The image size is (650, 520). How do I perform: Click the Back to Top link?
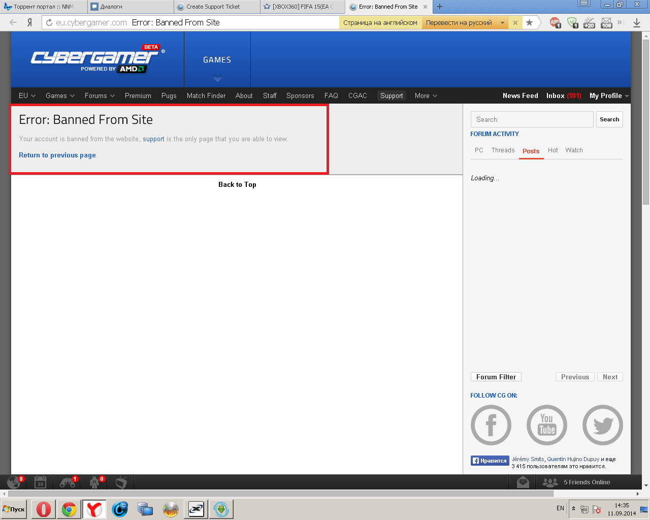(x=237, y=185)
